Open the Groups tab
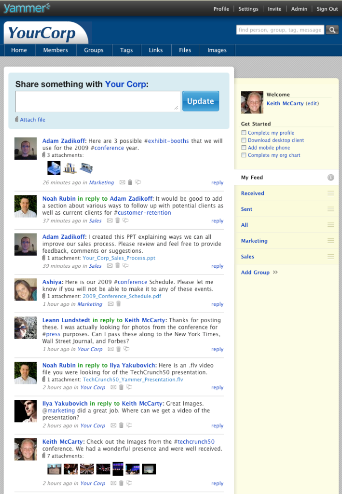 [x=94, y=50]
